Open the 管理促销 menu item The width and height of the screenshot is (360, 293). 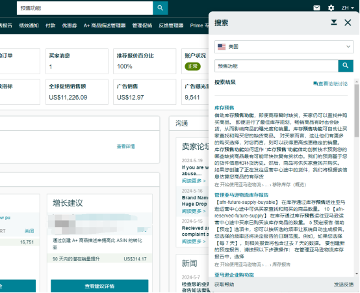142,25
